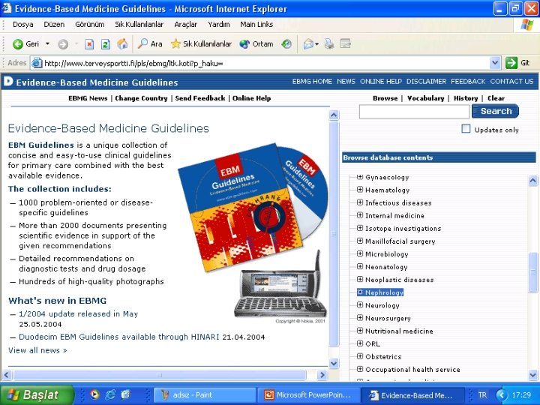The image size is (540, 405).
Task: Click the Duodecim D logo icon
Action: (x=8, y=82)
